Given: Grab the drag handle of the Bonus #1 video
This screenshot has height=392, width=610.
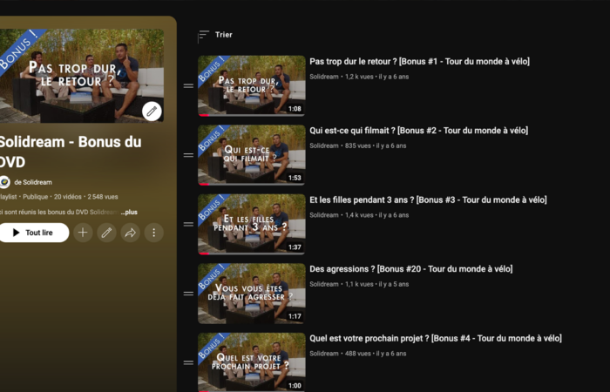Looking at the screenshot, I should (188, 86).
